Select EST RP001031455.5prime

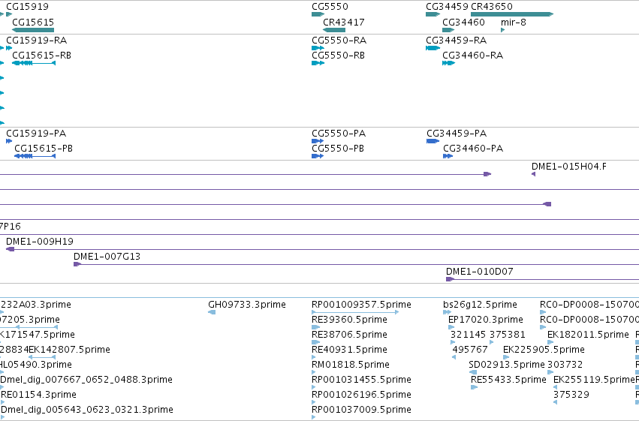pyautogui.click(x=314, y=387)
